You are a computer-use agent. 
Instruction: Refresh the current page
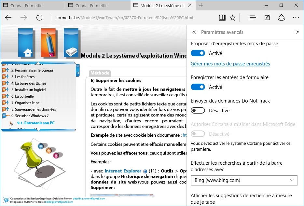[39, 18]
